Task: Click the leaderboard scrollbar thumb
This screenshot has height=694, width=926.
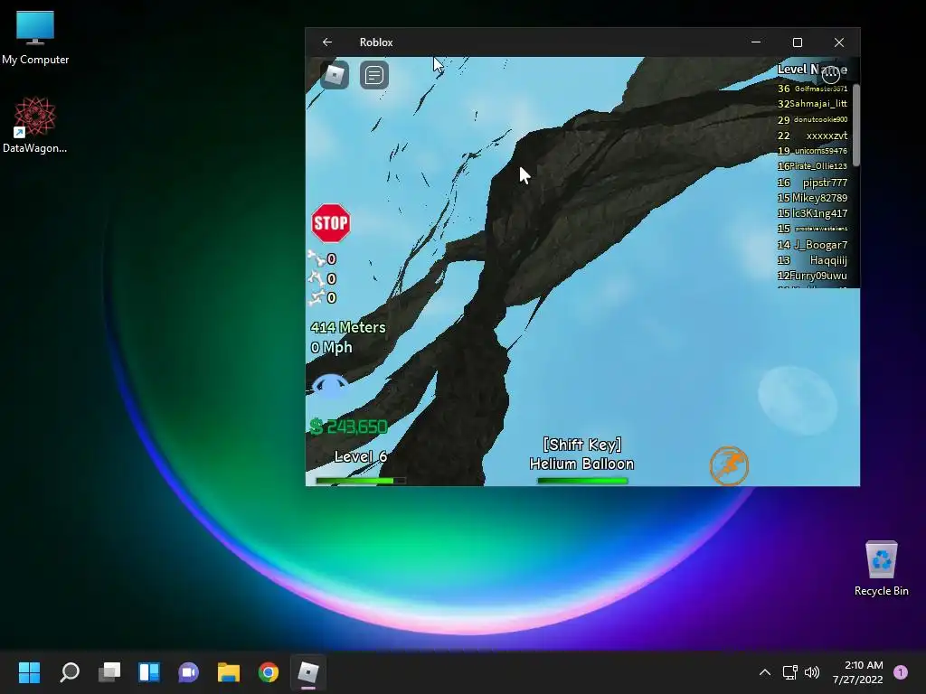Action: pyautogui.click(x=856, y=125)
